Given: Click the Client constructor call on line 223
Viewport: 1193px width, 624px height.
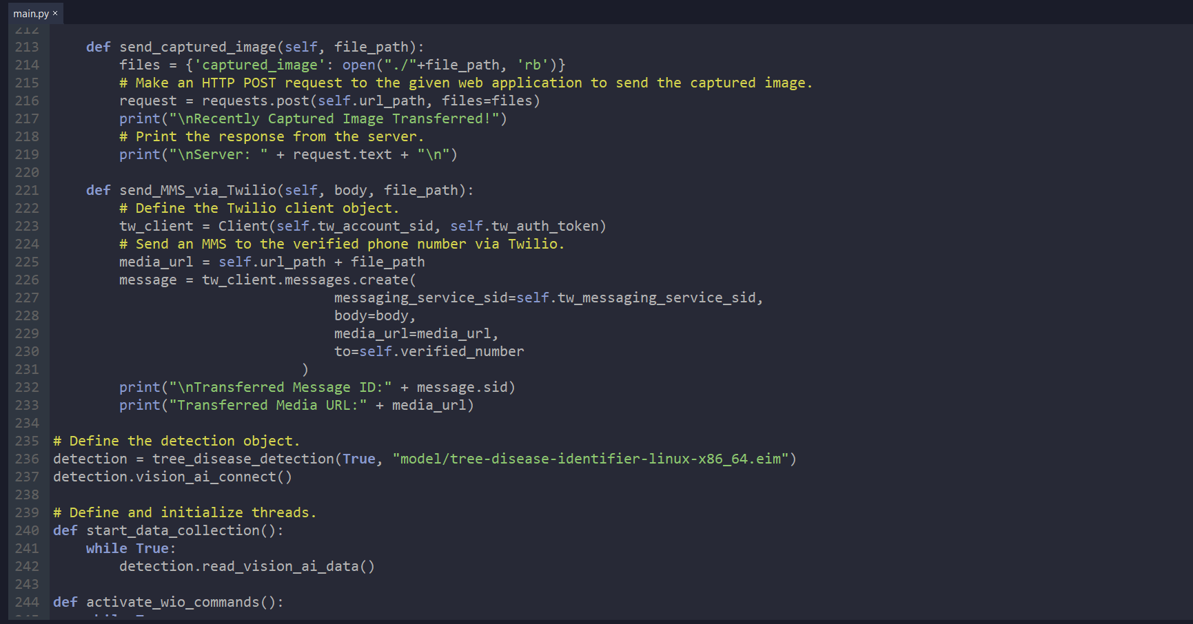Looking at the screenshot, I should [x=243, y=226].
